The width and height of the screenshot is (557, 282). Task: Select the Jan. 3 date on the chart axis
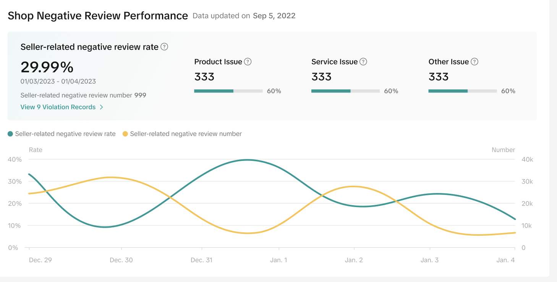[x=429, y=260]
